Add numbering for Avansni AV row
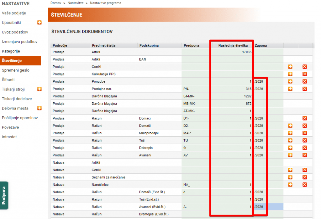This screenshot has width=321, height=219. (290, 155)
